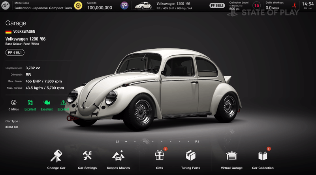
Task: Click the red 7 badge on Gifts
Action: [x=165, y=149]
